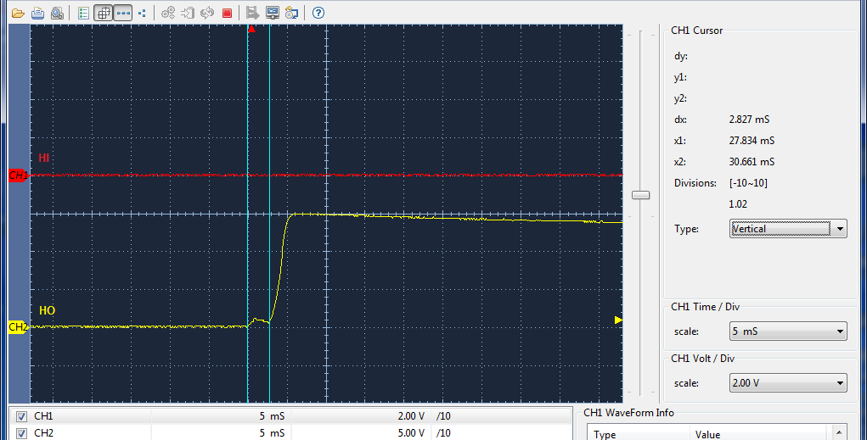Click the CH1 row 2.00 V value
Image resolution: width=867 pixels, height=440 pixels.
coord(411,416)
